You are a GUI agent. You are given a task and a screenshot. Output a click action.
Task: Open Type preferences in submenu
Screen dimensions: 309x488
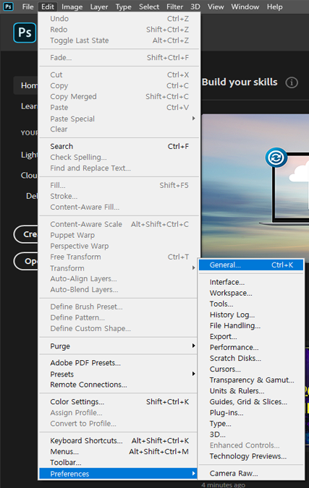click(x=251, y=424)
